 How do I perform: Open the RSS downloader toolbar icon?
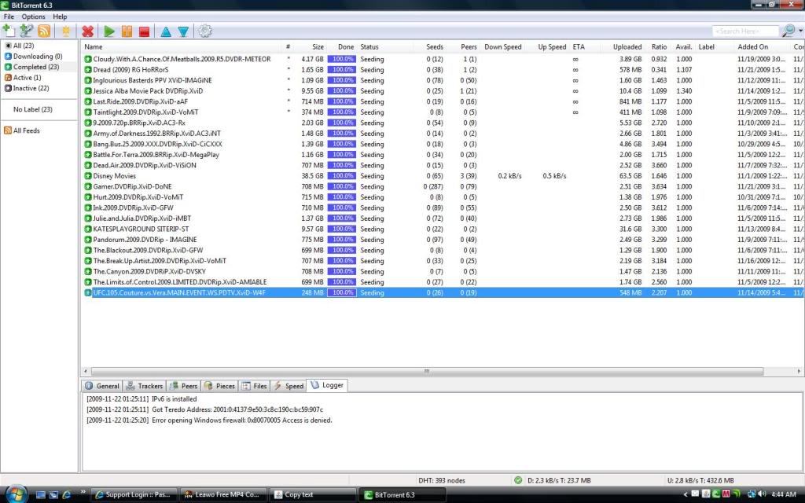pyautogui.click(x=44, y=31)
